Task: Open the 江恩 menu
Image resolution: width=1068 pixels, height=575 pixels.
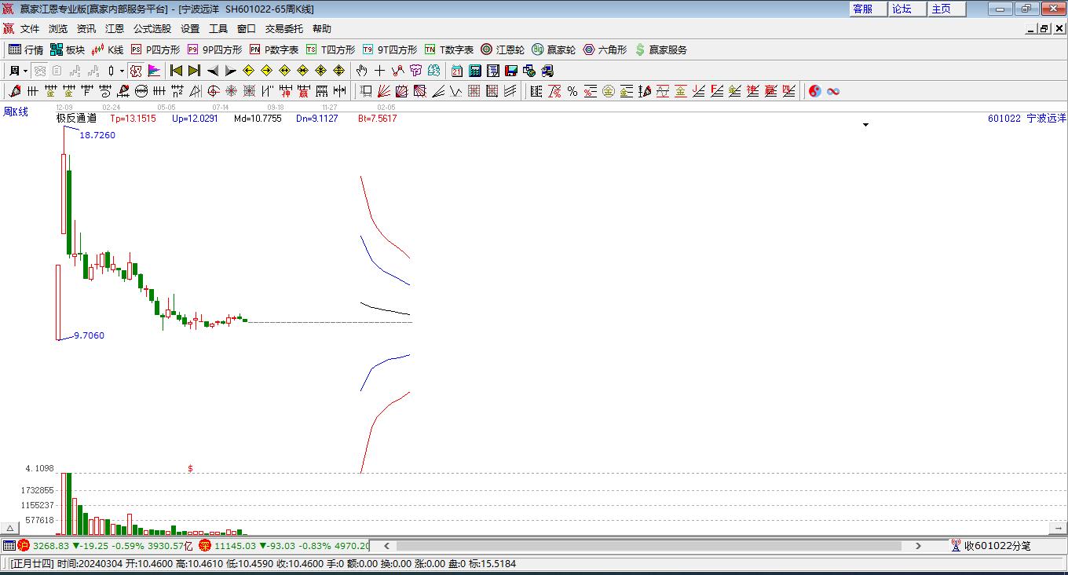Action: (115, 28)
